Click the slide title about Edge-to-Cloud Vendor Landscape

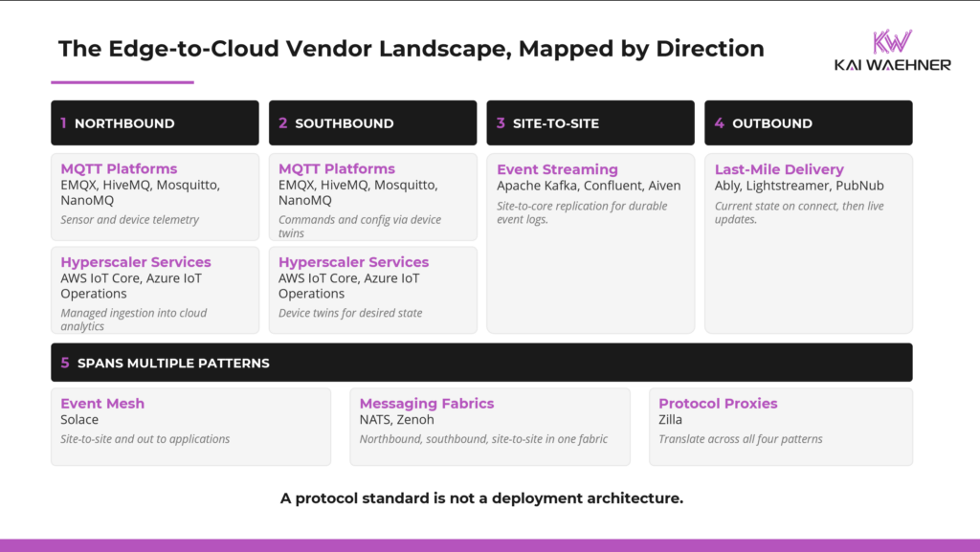(412, 49)
